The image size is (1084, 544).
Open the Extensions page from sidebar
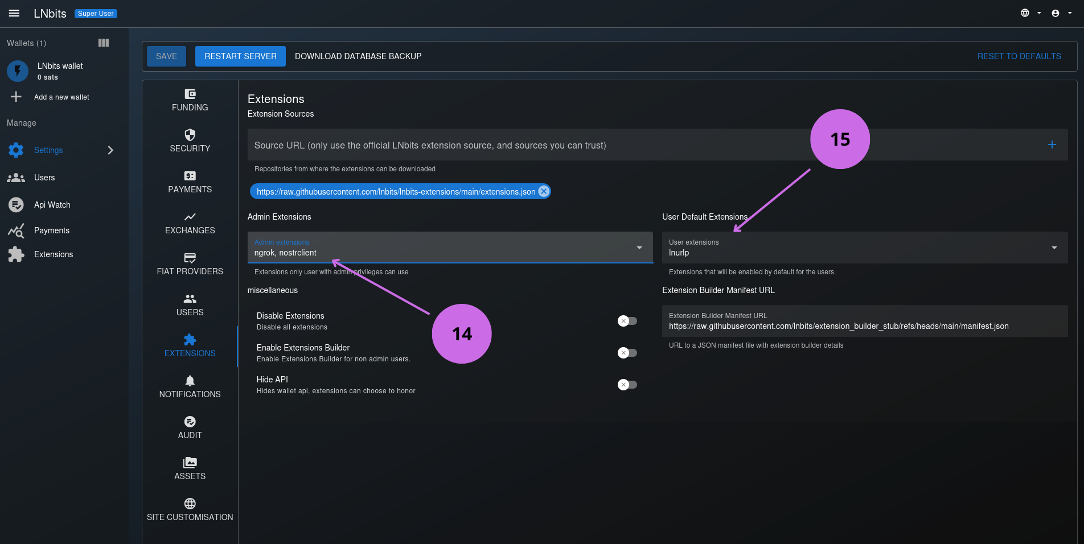54,254
